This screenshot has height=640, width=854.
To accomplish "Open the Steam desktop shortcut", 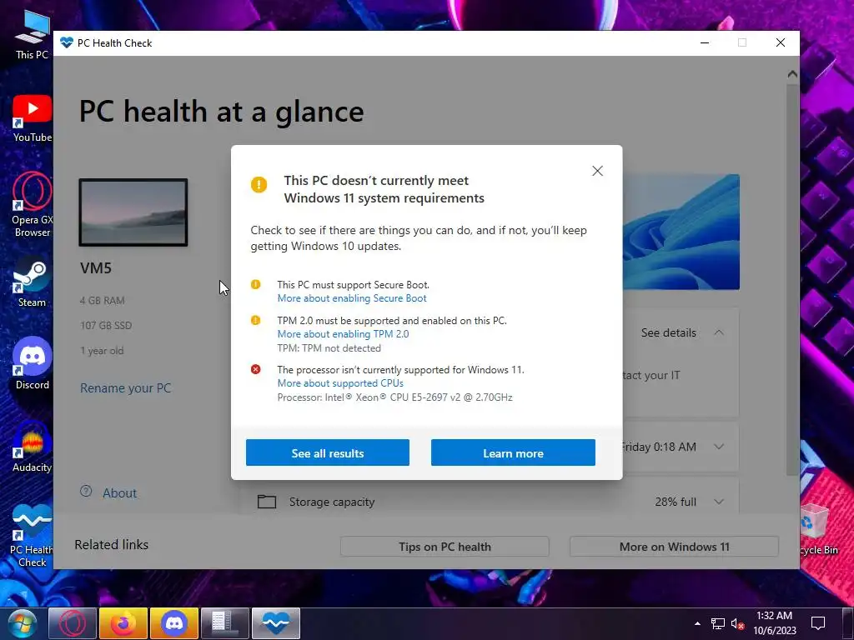I will tap(32, 282).
